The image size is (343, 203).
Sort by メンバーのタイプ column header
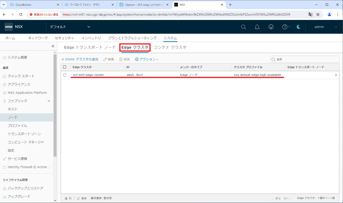tap(191, 67)
